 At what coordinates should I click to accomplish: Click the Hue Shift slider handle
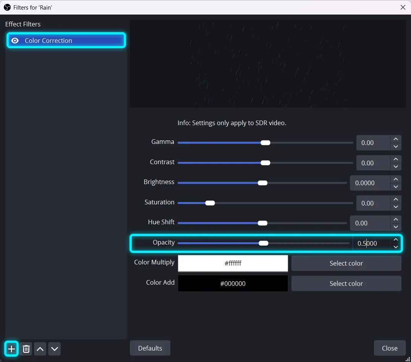coord(262,223)
